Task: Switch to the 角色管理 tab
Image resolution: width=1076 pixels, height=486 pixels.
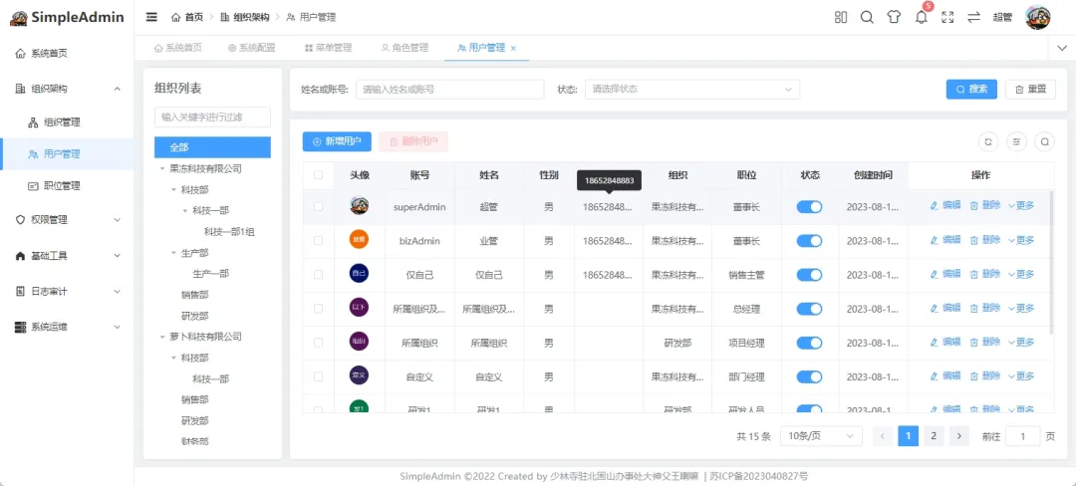Action: (x=404, y=48)
